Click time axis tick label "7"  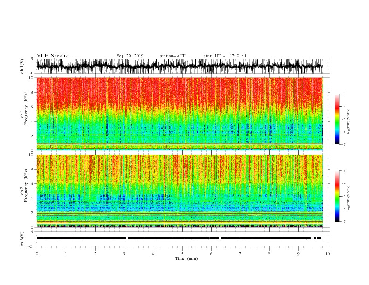(240, 254)
